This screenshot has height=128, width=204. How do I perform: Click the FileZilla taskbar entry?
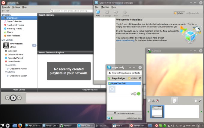[103, 126]
